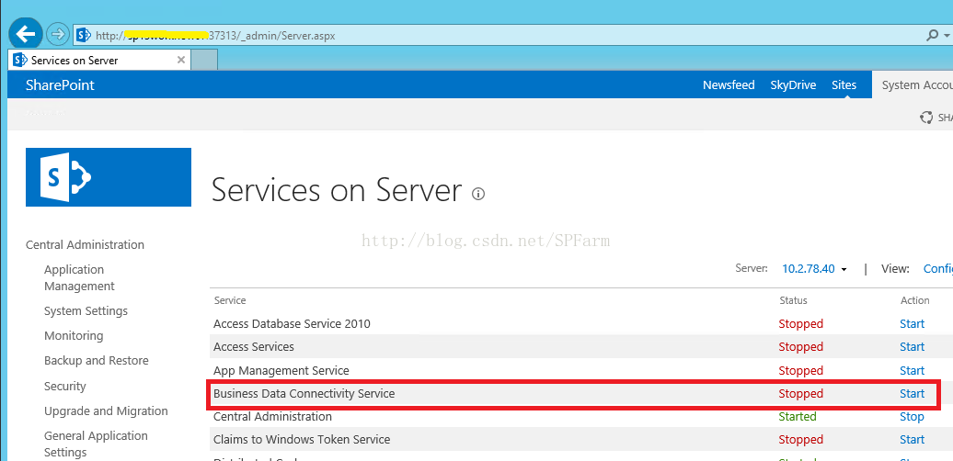Open Backup and Restore in left navigation
Image resolution: width=953 pixels, height=461 pixels.
[96, 360]
